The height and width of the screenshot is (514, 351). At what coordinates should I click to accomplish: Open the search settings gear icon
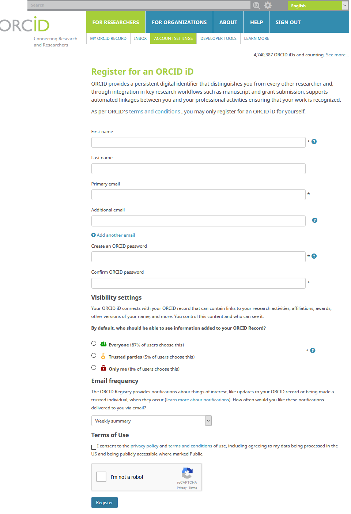[268, 5]
